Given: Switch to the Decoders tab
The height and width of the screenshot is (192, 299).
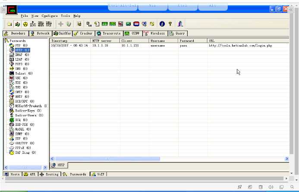Looking at the screenshot, I should tap(16, 33).
